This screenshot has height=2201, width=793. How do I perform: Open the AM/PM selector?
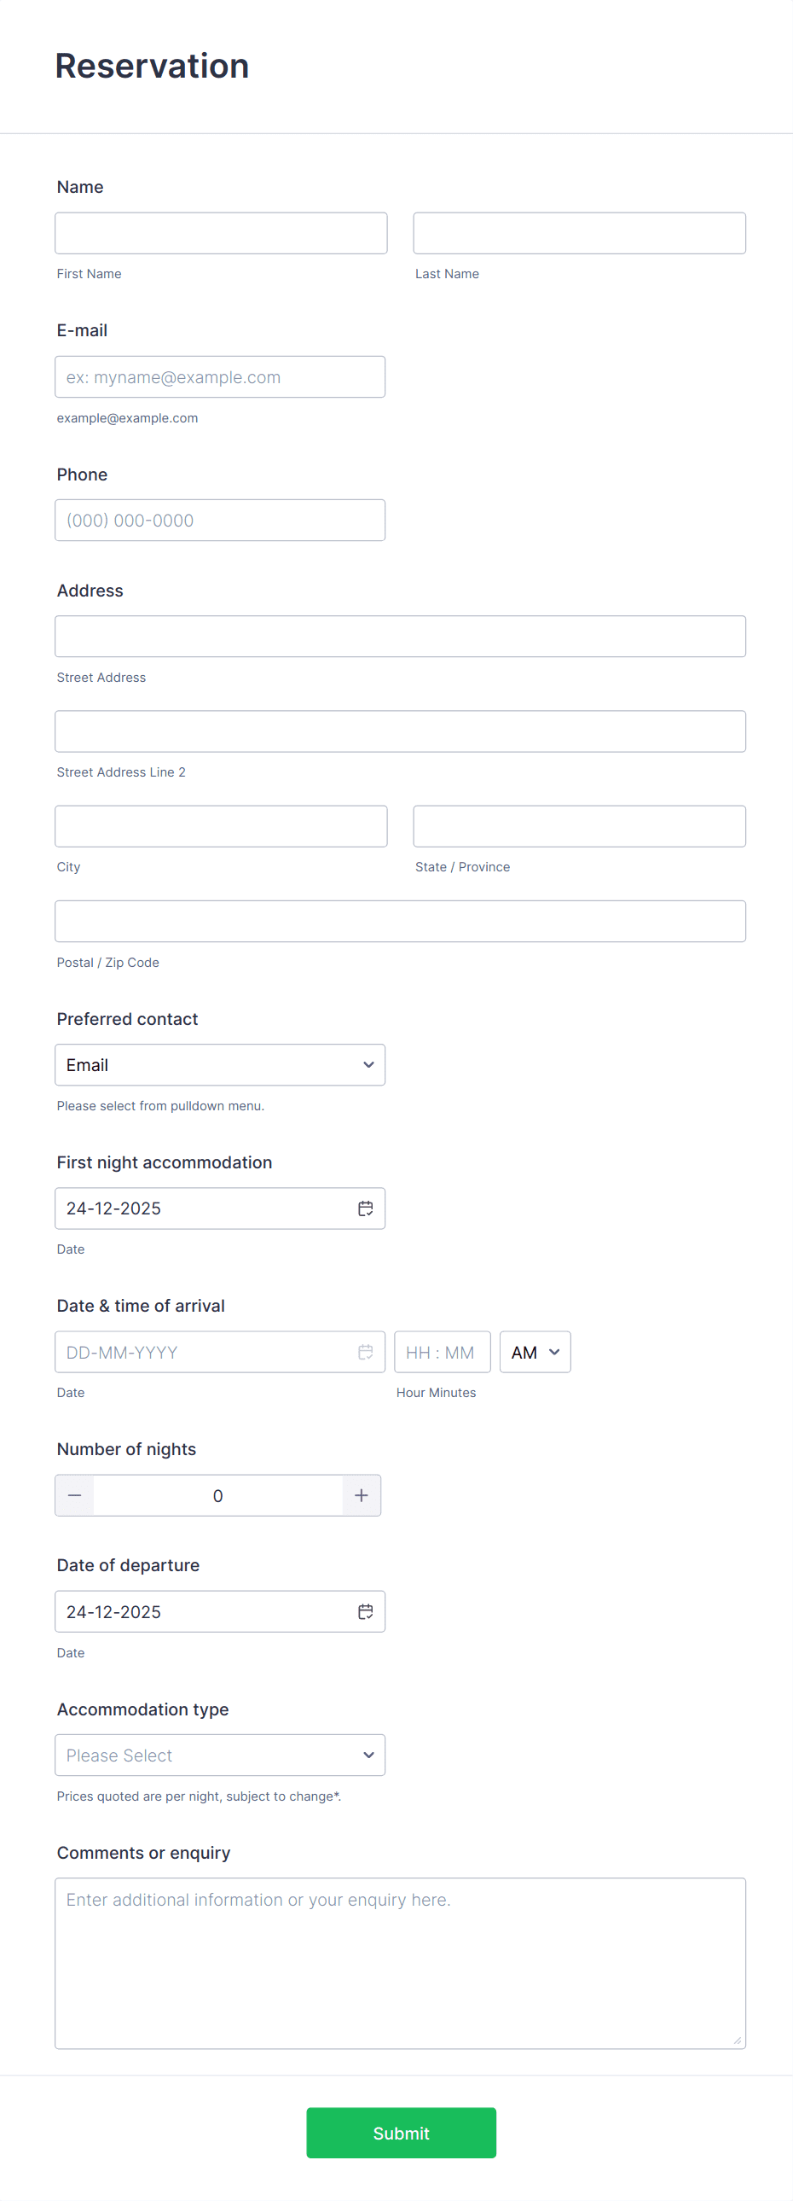click(x=535, y=1352)
